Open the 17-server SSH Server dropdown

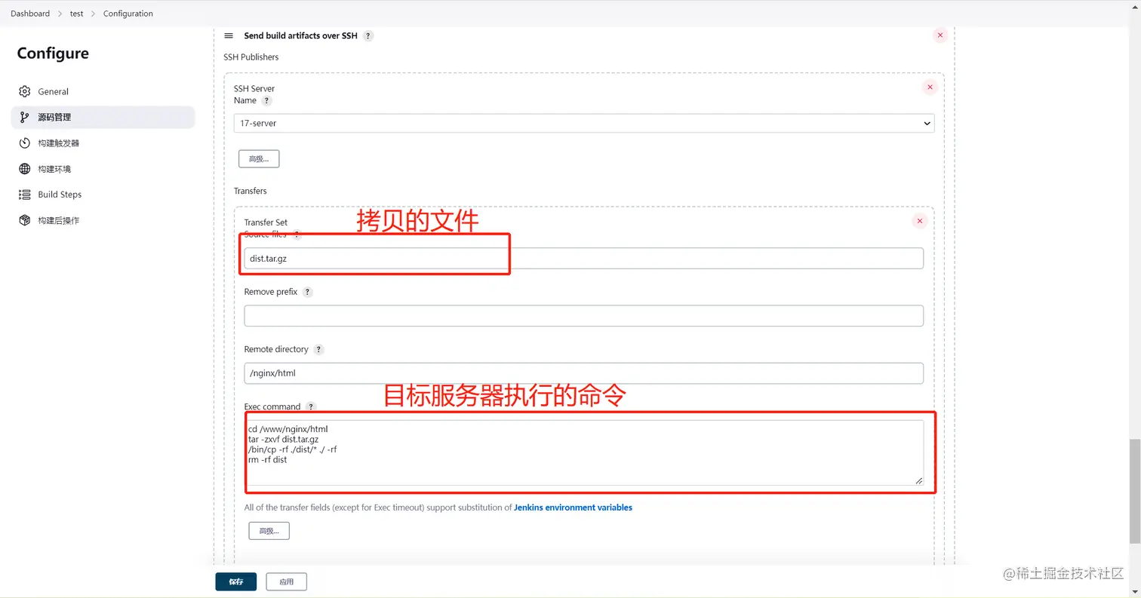584,123
